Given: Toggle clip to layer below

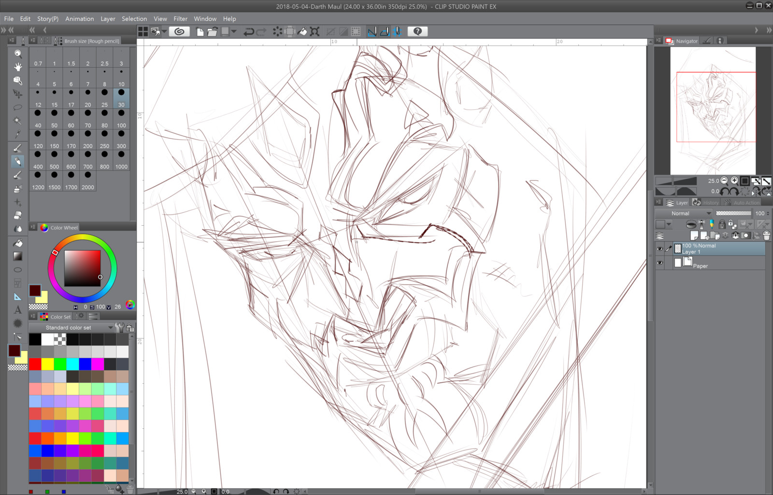Looking at the screenshot, I should click(x=691, y=224).
